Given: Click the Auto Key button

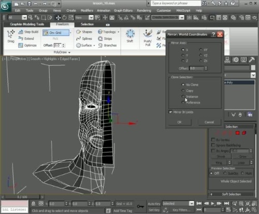Looking at the screenshot, I should click(154, 204).
